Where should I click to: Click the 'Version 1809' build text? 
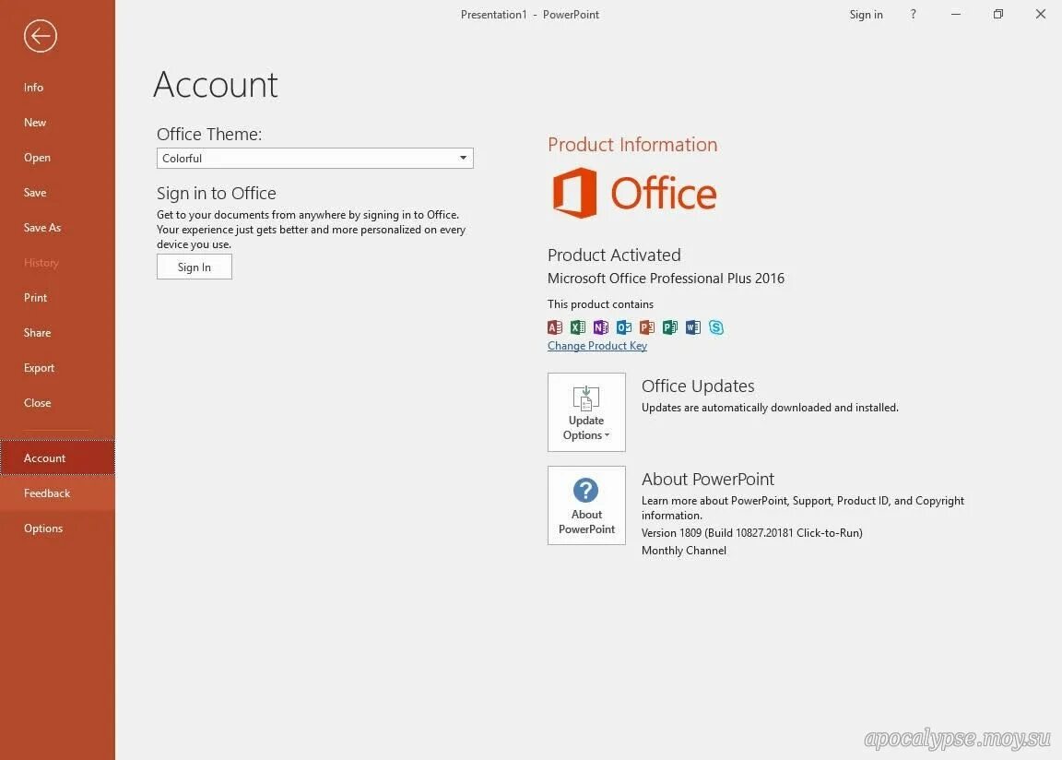752,533
